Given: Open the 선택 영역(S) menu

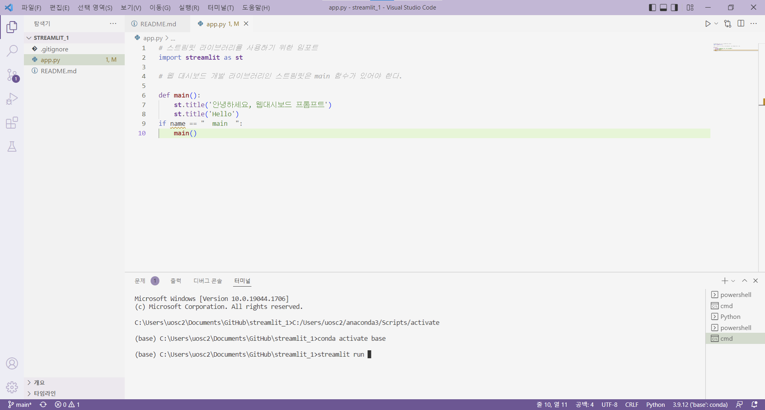Looking at the screenshot, I should click(x=95, y=8).
